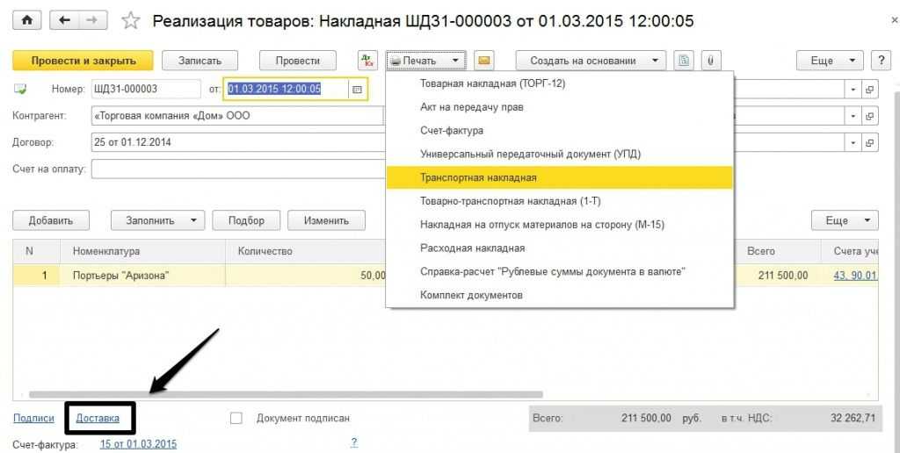Viewport: 900px width, 453px height.
Task: Open accounts link 43, 90.01 in row
Action: coord(855,276)
